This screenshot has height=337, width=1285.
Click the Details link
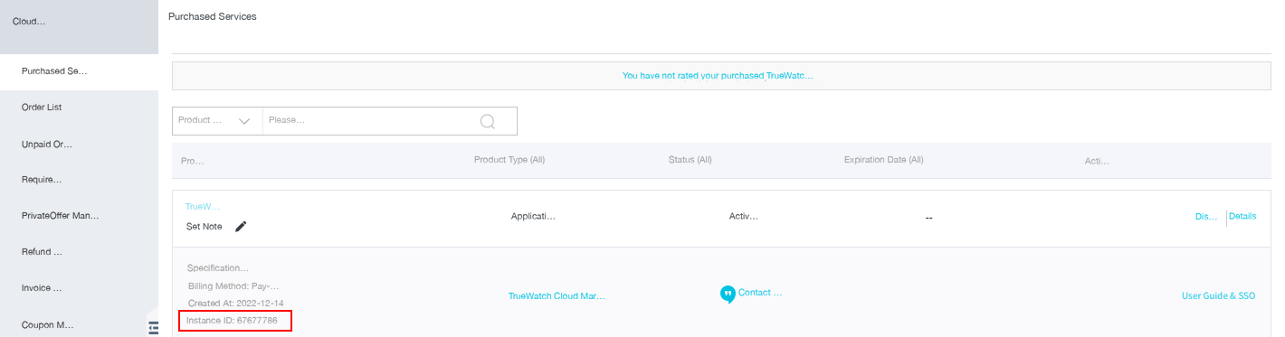(x=1242, y=216)
